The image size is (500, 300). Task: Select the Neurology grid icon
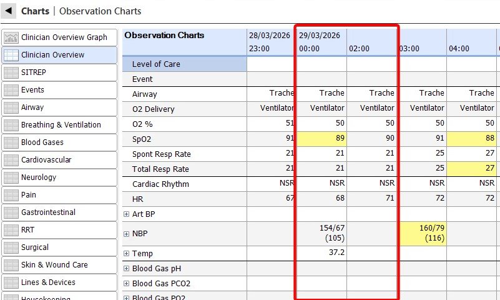[x=11, y=177]
